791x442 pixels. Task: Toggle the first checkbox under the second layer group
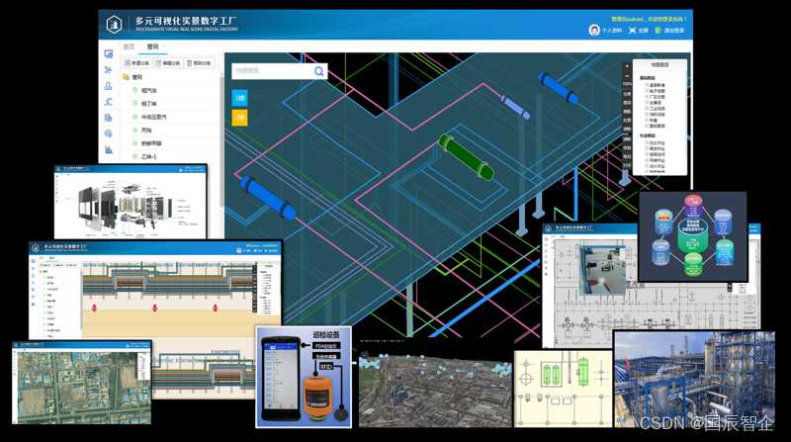[647, 142]
